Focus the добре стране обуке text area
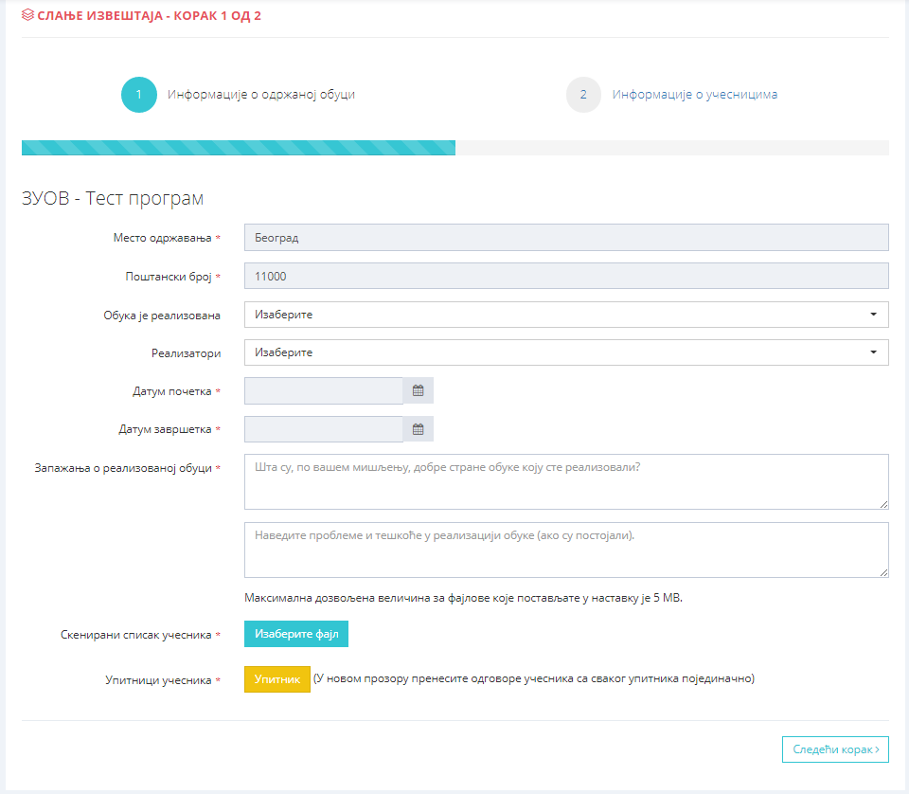This screenshot has height=794, width=909. pyautogui.click(x=565, y=481)
